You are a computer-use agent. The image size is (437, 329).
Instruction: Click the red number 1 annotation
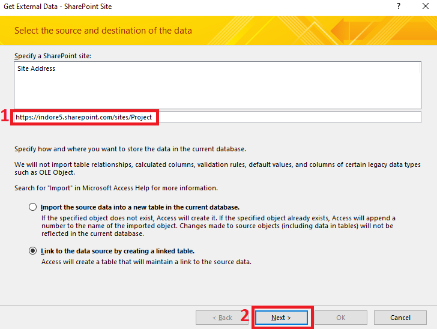pos(5,117)
